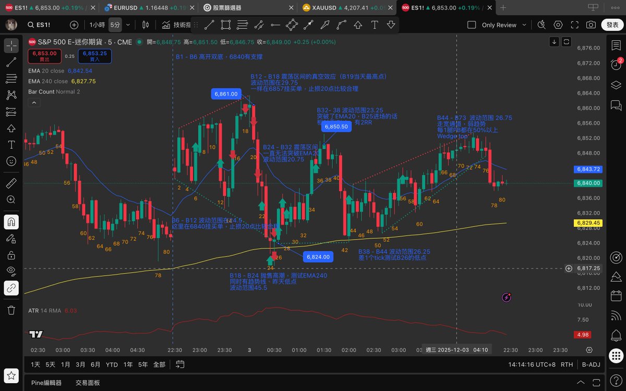Screen dimensions: 626x391
Task: Select the YTD time range
Action: [112, 364]
